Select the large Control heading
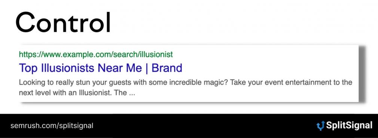 63,22
